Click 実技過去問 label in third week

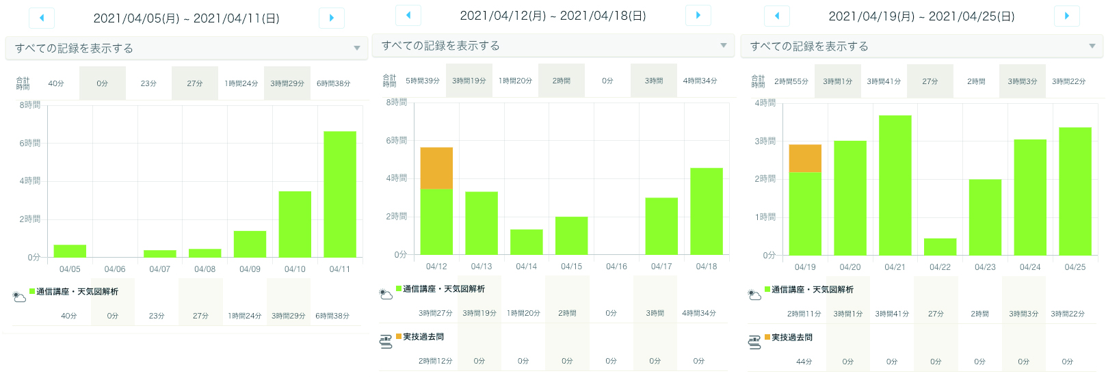coord(792,338)
